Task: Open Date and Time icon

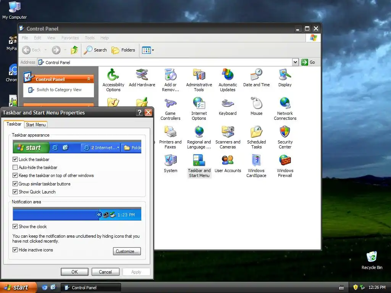Action: 256,77
